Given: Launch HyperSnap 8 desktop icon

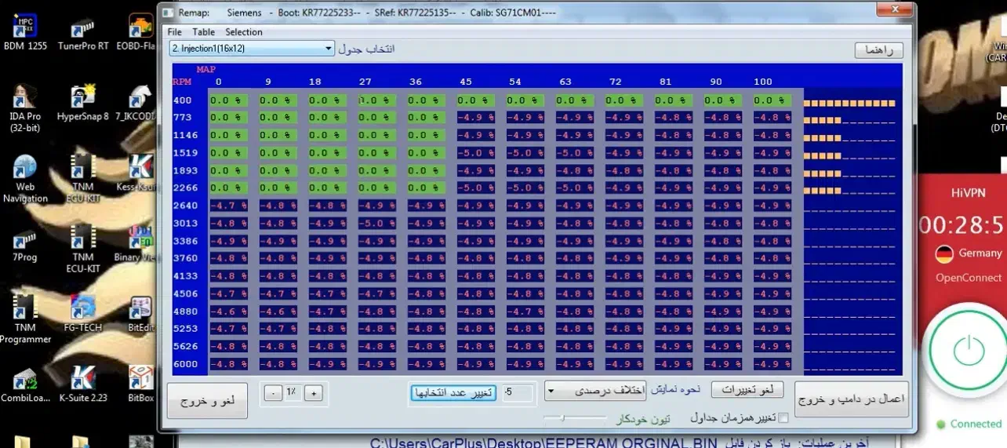Looking at the screenshot, I should pos(82,100).
